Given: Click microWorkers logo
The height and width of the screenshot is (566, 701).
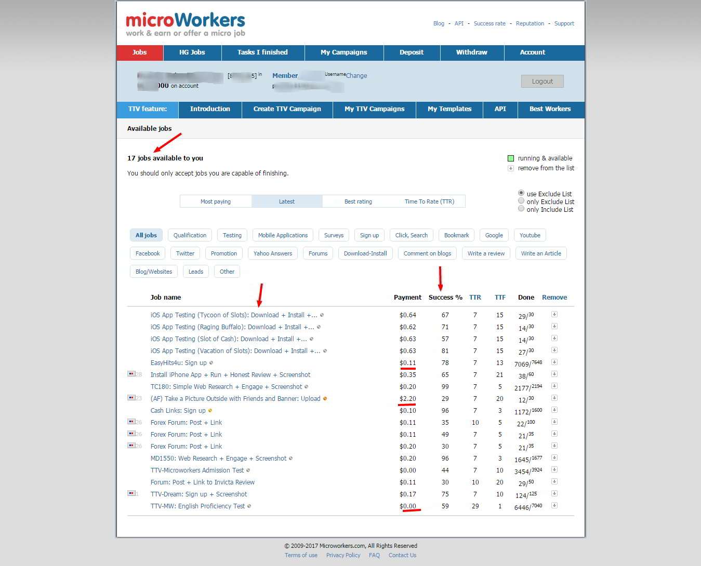Looking at the screenshot, I should [x=185, y=24].
